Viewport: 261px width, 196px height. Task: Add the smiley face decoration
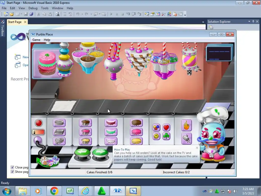(156, 136)
